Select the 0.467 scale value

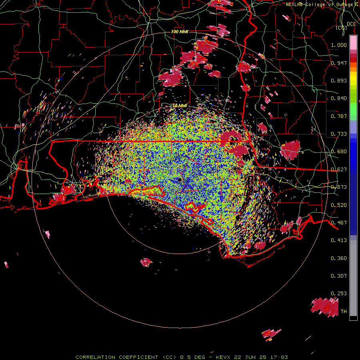pyautogui.click(x=339, y=223)
